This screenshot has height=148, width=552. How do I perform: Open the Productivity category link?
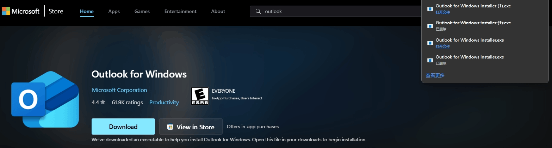coord(164,103)
